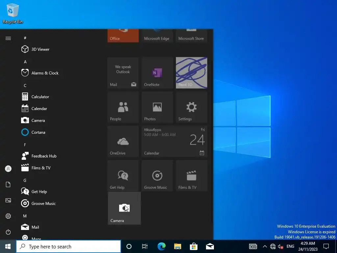Screen dimensions: 337x253
Task: Open Get Help in the app list
Action: coord(58,191)
